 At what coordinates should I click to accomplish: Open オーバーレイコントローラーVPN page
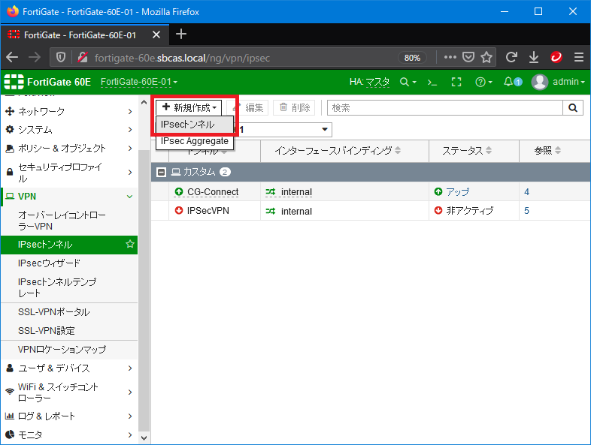(69, 221)
